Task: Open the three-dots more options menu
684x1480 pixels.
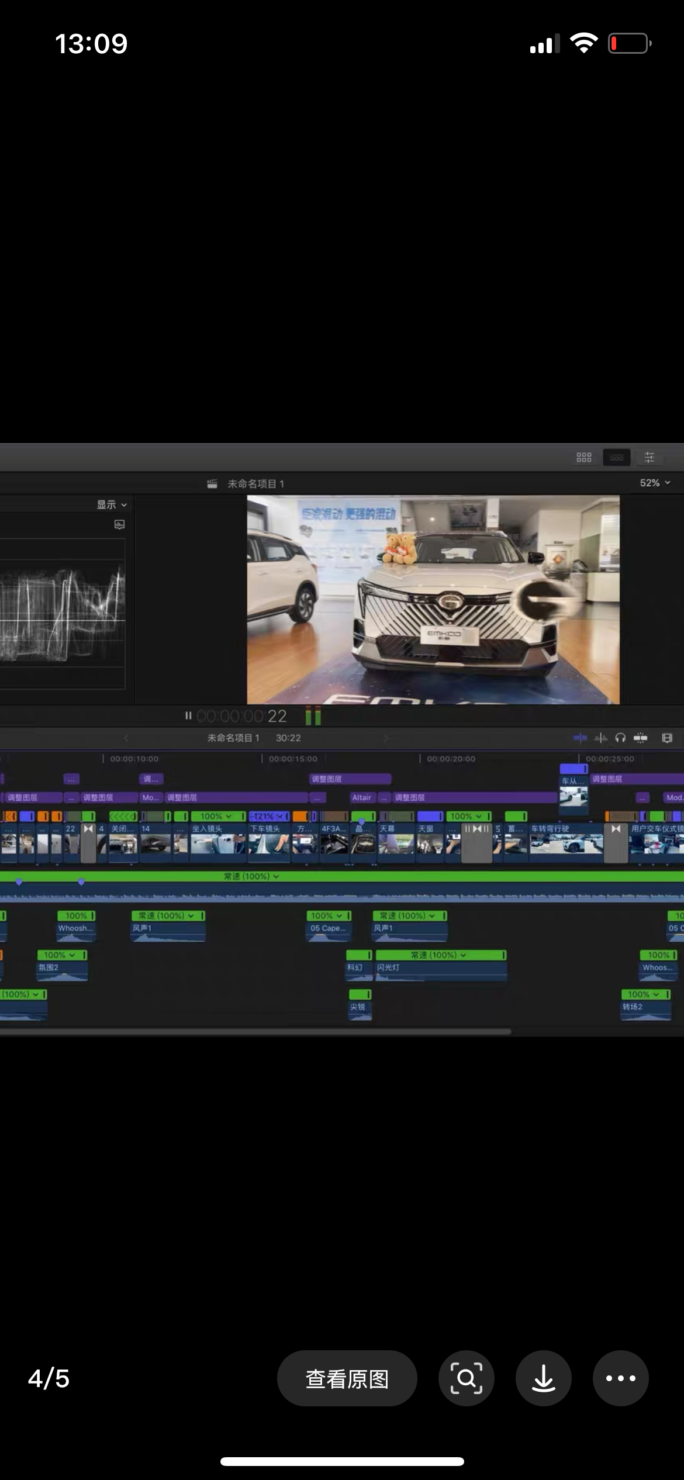Action: pyautogui.click(x=620, y=1378)
